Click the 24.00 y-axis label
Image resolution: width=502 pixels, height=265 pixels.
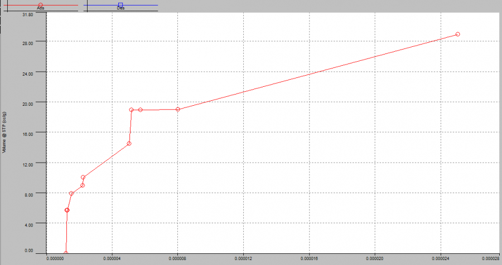[x=28, y=74]
